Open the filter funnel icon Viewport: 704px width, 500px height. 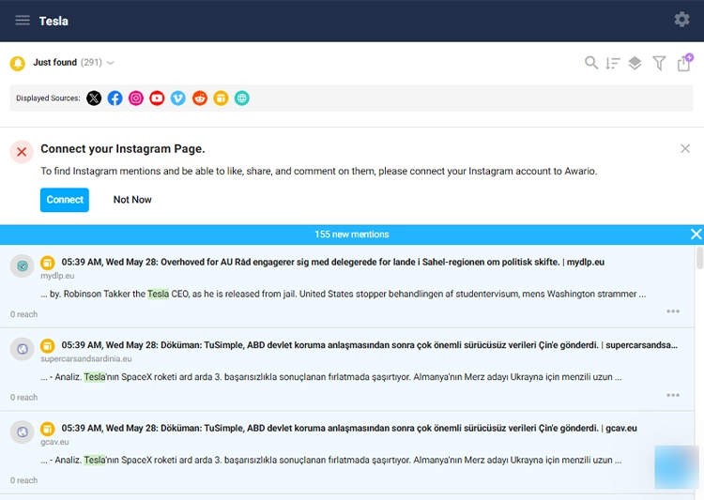click(x=659, y=63)
